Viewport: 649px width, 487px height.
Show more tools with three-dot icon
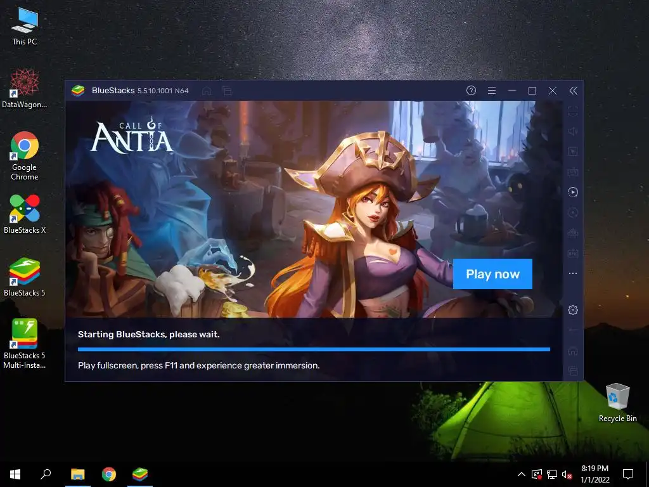pyautogui.click(x=573, y=273)
